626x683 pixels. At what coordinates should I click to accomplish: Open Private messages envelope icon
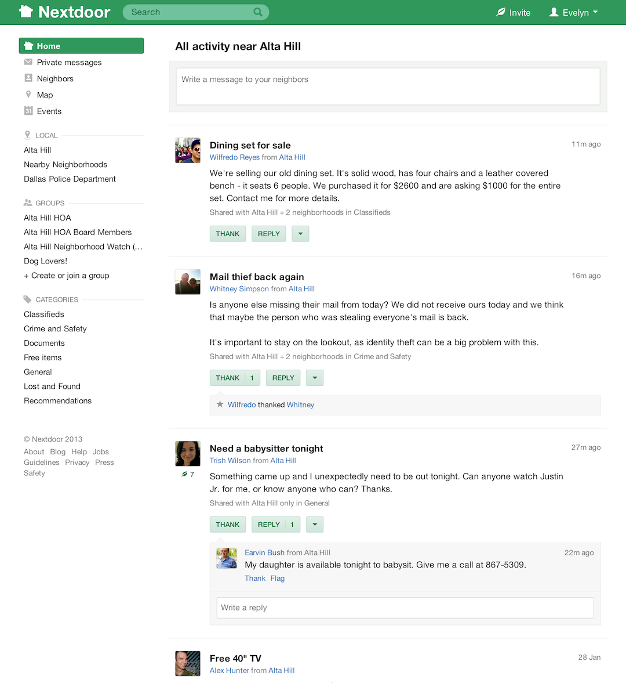28,62
